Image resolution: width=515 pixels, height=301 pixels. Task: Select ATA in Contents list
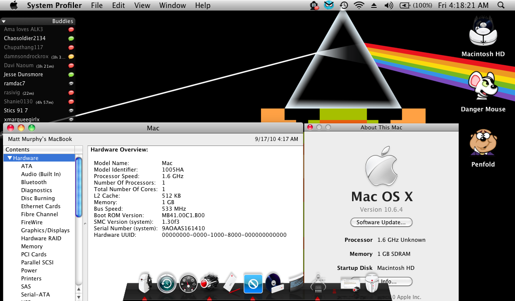27,166
